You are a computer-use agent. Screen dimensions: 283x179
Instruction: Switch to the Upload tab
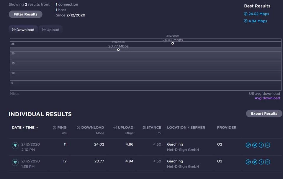(50, 30)
